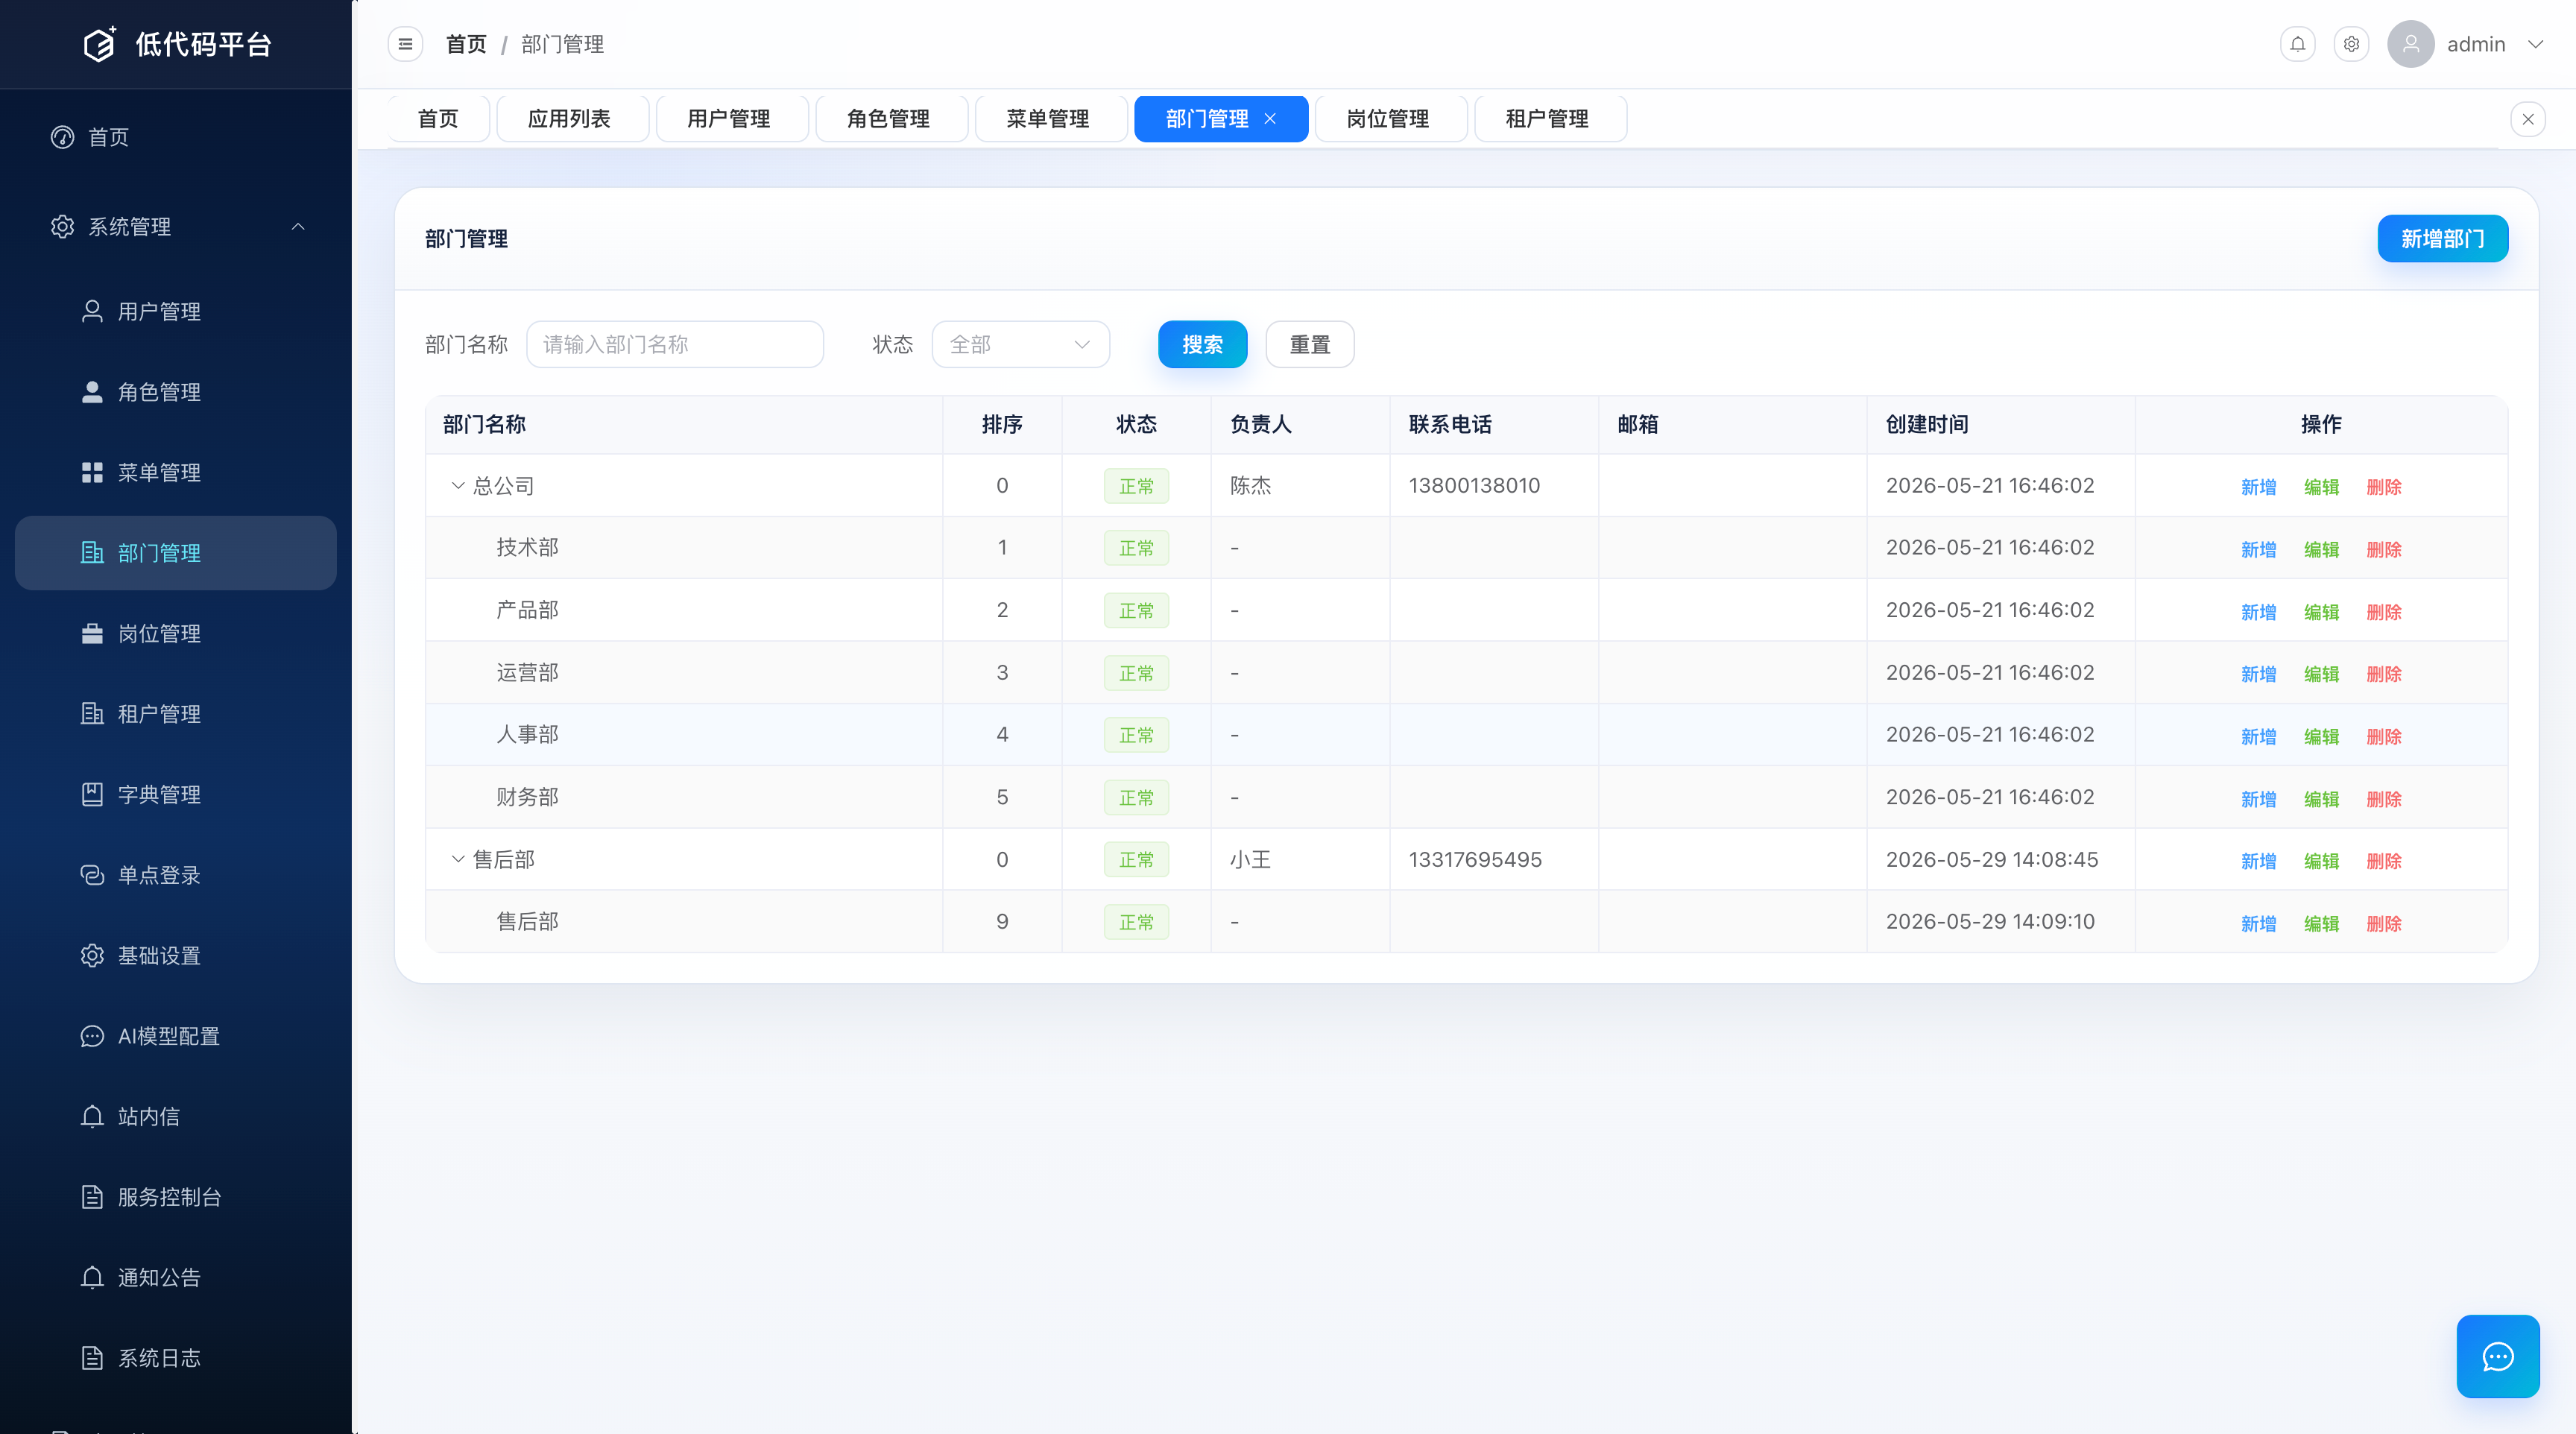Focus the 部门名称 search input field
The image size is (2576, 1434).
675,344
